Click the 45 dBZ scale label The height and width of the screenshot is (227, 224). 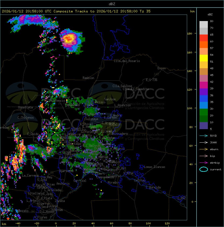[x=212, y=75]
